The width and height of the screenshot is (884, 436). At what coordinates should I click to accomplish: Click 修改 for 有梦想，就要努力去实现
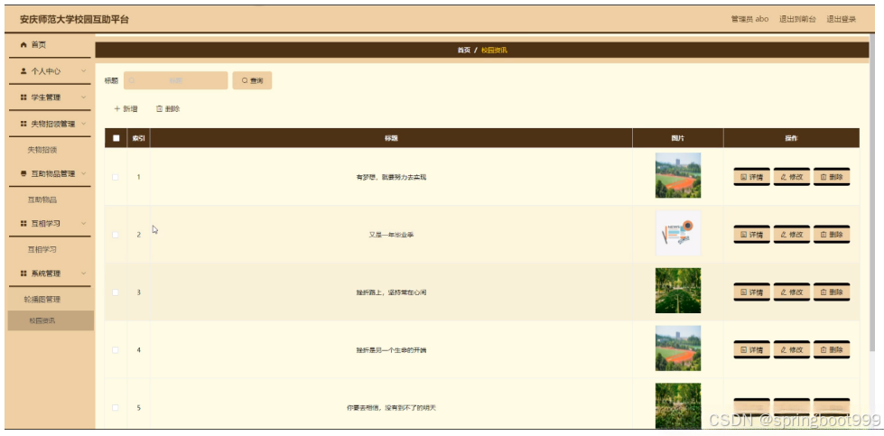pyautogui.click(x=792, y=177)
